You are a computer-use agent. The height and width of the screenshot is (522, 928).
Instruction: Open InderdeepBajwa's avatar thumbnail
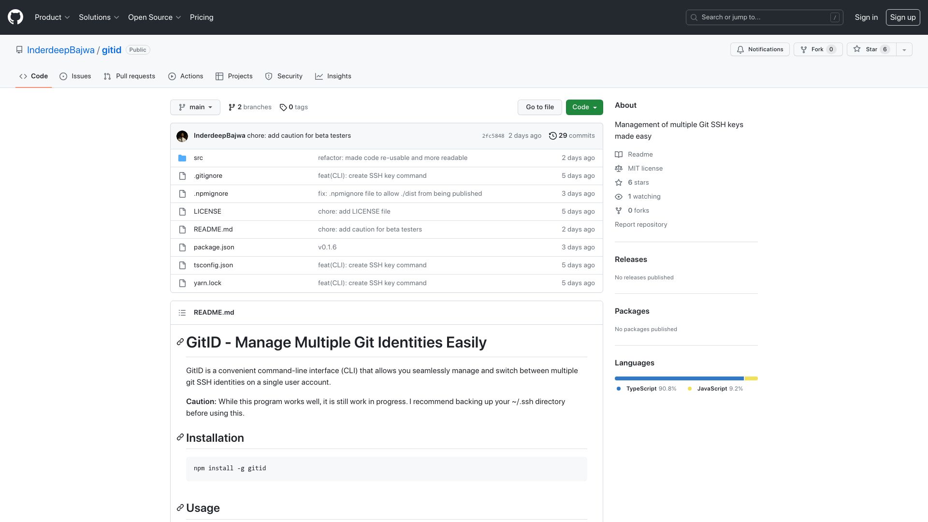[182, 136]
